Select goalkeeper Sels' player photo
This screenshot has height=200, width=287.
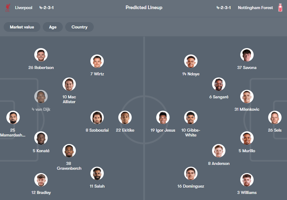pyautogui.click(x=275, y=117)
